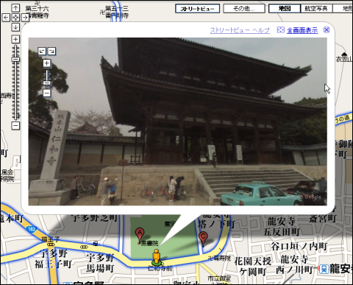Open 全画面表示 fullscreen link

tap(302, 30)
